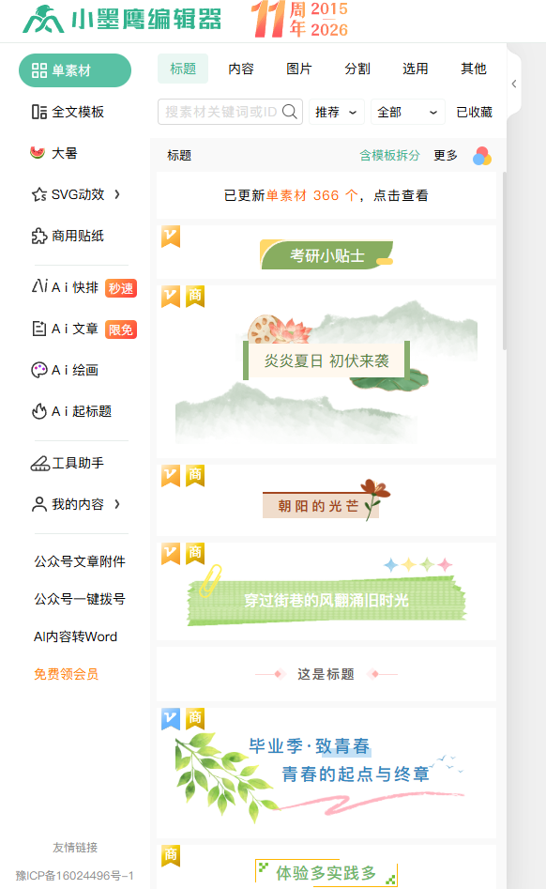Open Ai 绘画 tool

(75, 370)
